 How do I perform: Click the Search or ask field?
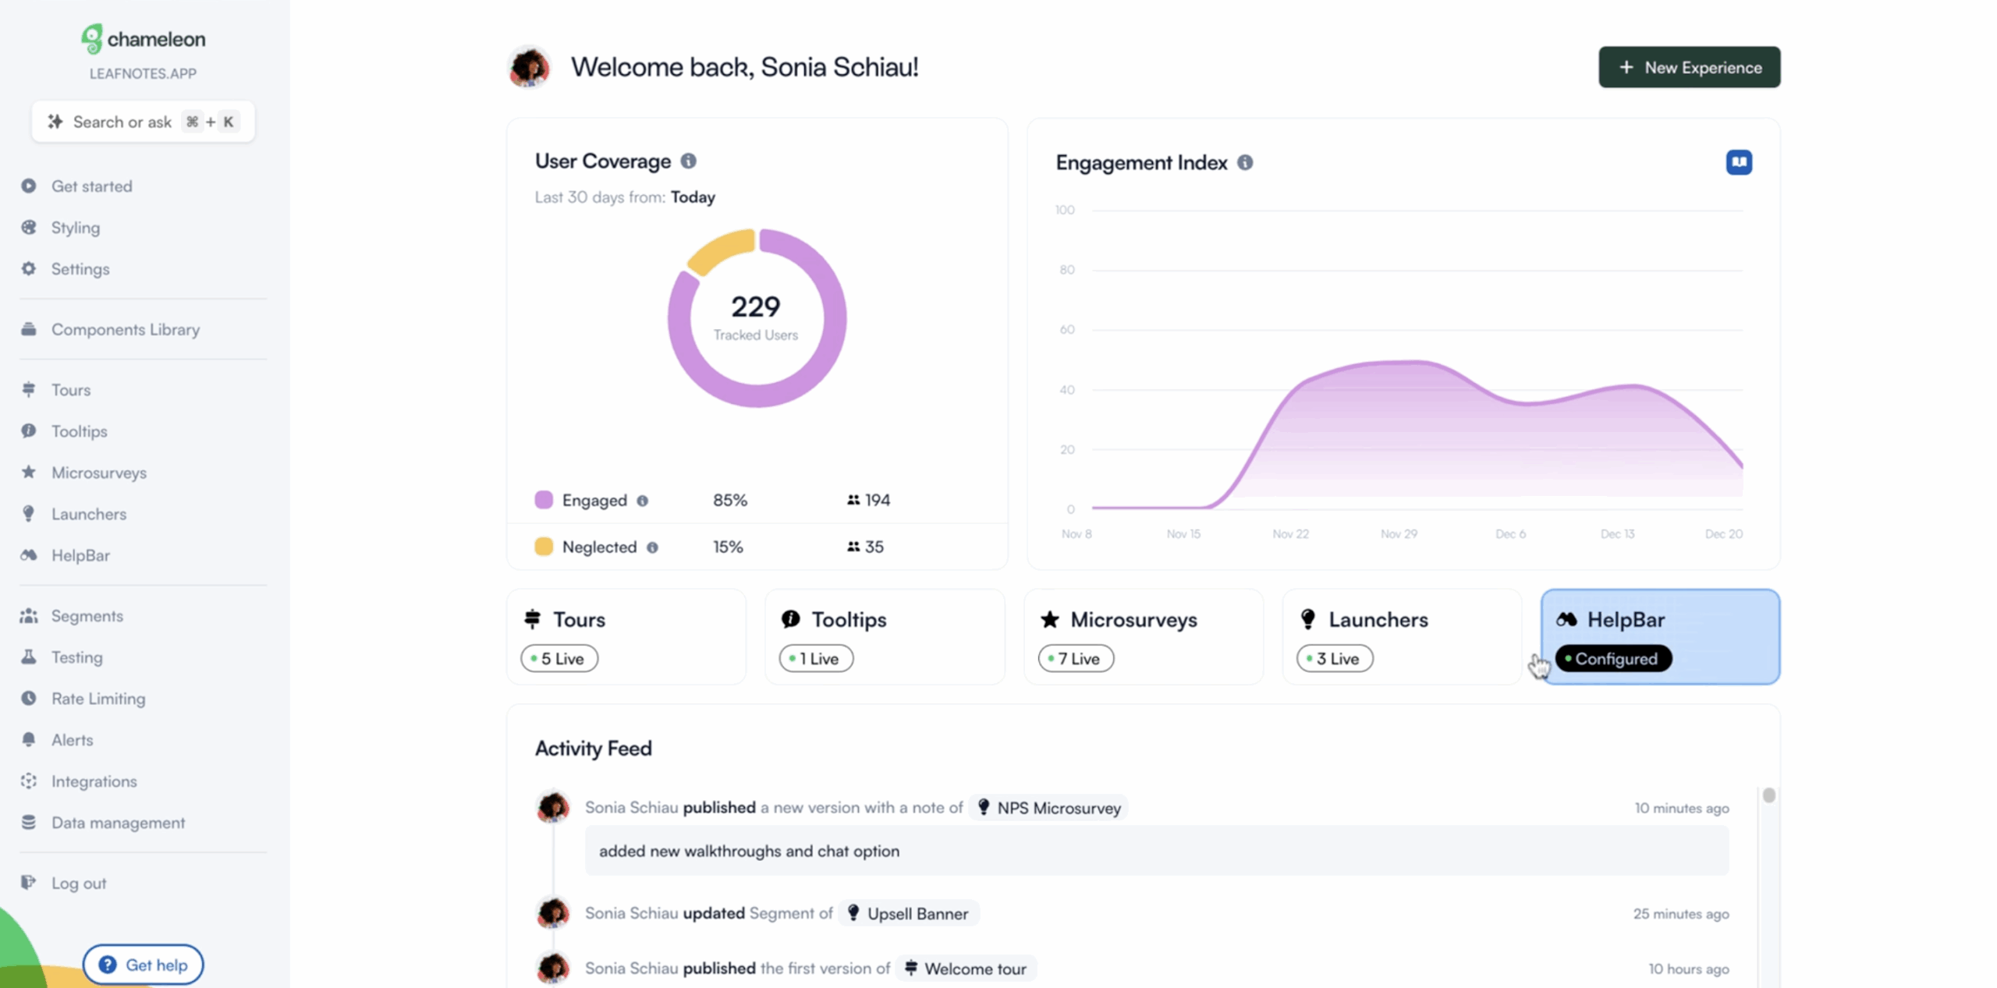pos(144,122)
